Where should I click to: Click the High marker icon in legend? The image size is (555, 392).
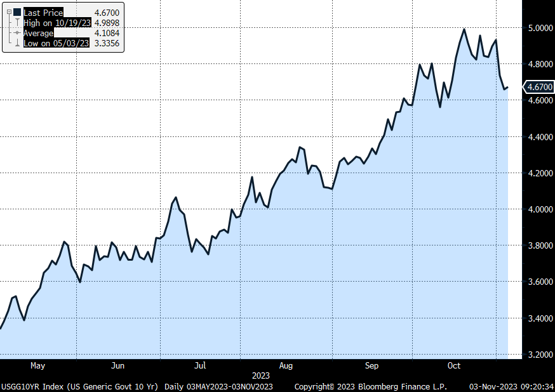[17, 23]
